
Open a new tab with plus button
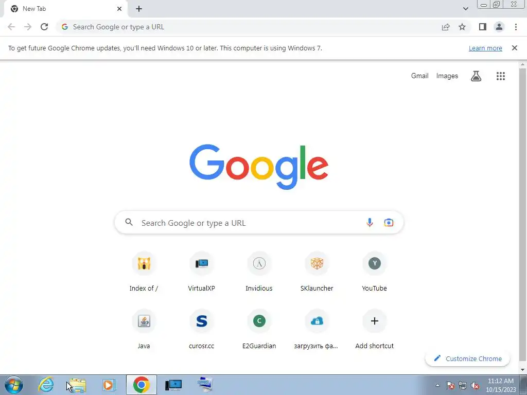pyautogui.click(x=139, y=9)
